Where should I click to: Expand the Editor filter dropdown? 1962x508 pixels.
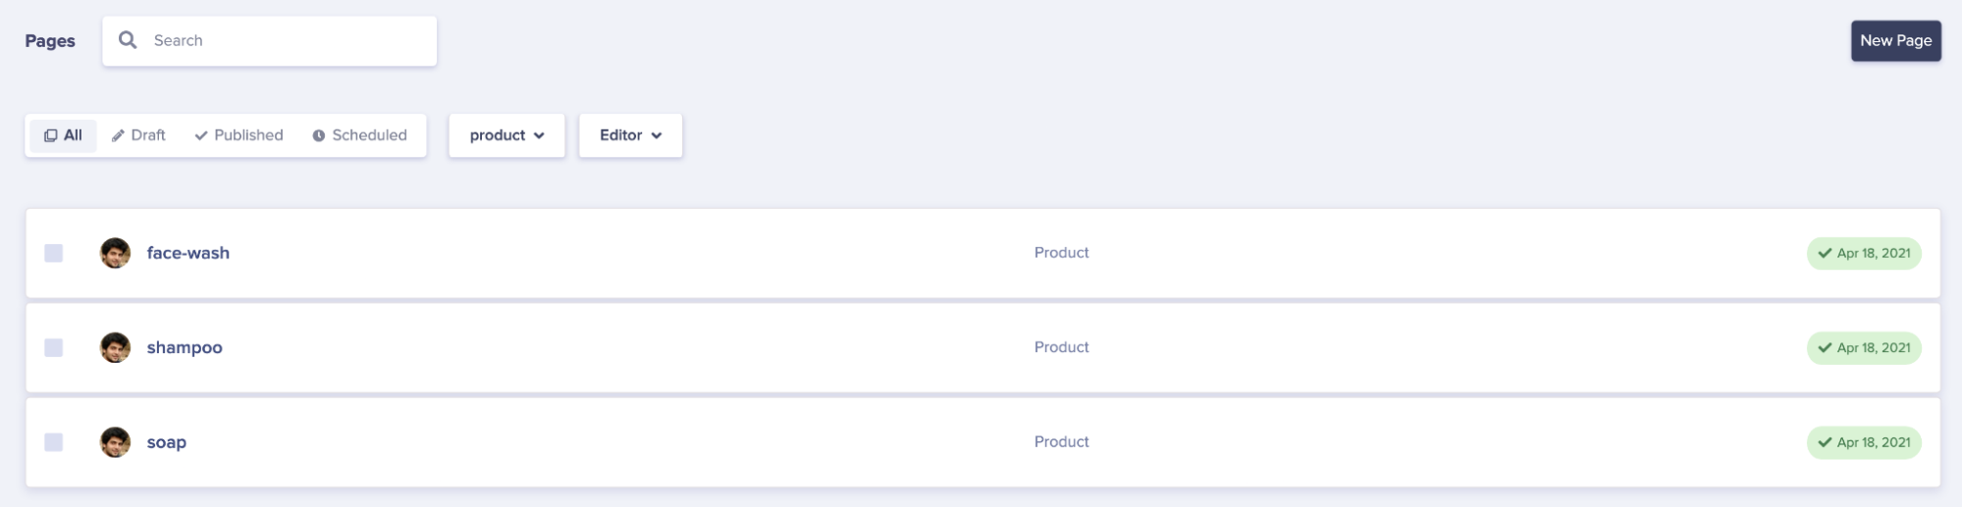(630, 135)
